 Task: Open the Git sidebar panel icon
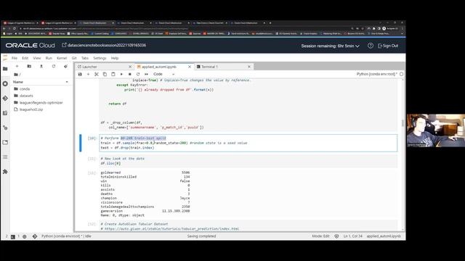[5, 99]
